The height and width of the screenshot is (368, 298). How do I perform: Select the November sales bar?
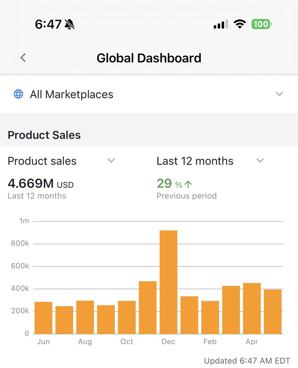pos(147,308)
